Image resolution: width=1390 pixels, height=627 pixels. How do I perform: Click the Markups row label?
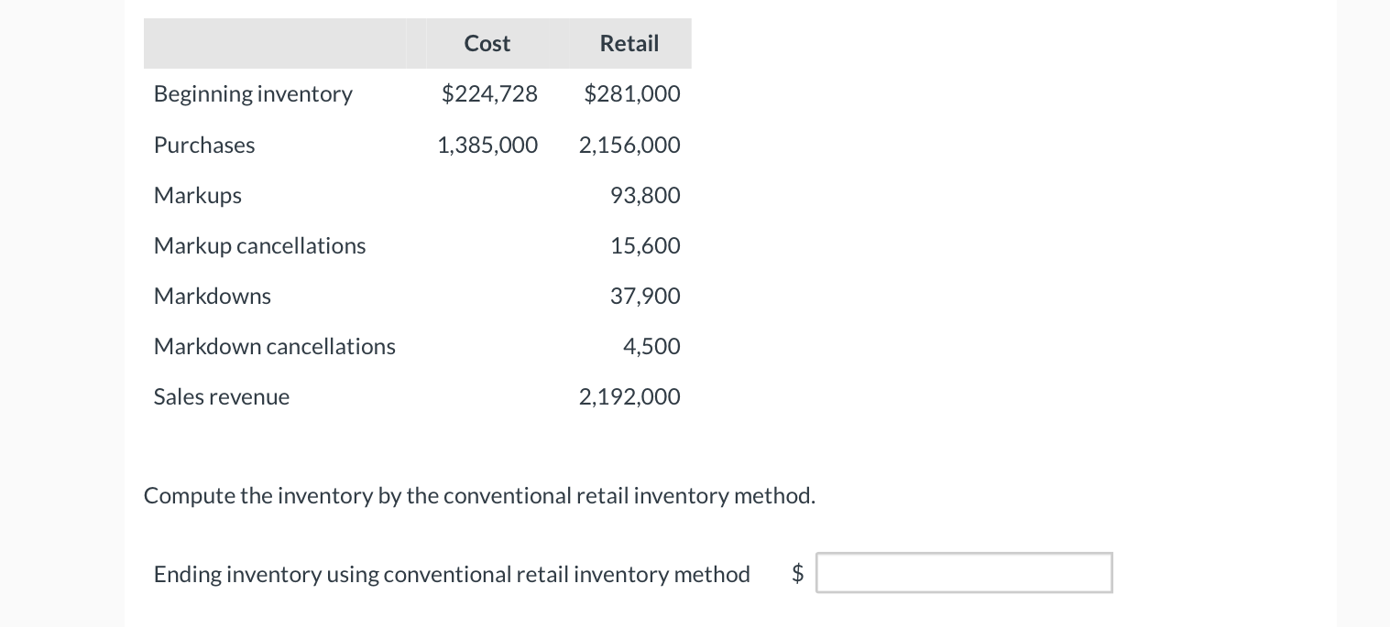tap(197, 195)
